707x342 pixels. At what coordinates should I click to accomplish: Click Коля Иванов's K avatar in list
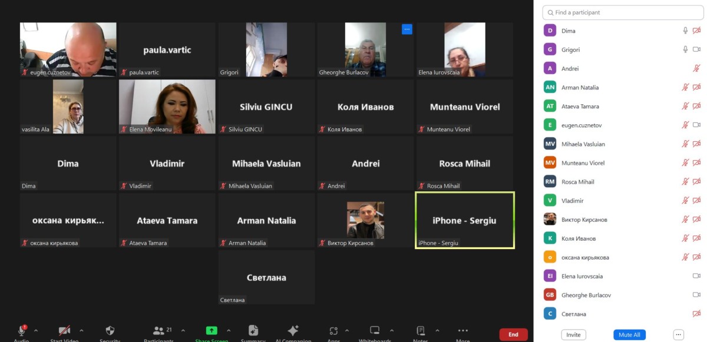coord(550,238)
